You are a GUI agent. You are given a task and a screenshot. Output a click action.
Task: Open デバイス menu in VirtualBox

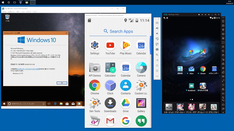28,12
